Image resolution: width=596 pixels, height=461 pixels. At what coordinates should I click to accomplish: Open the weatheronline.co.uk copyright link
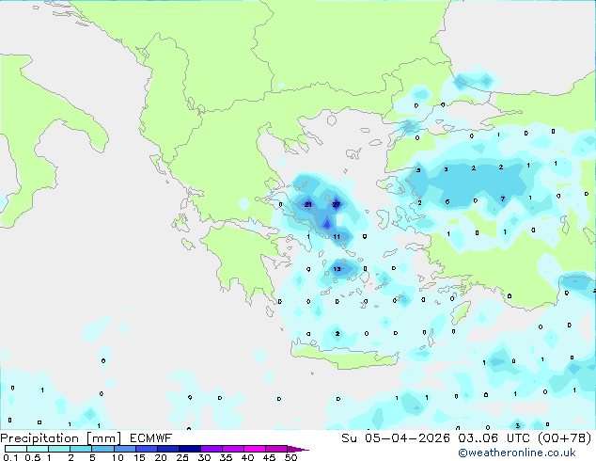[x=517, y=453]
